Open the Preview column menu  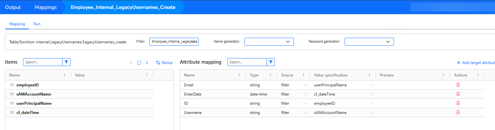tap(443, 75)
